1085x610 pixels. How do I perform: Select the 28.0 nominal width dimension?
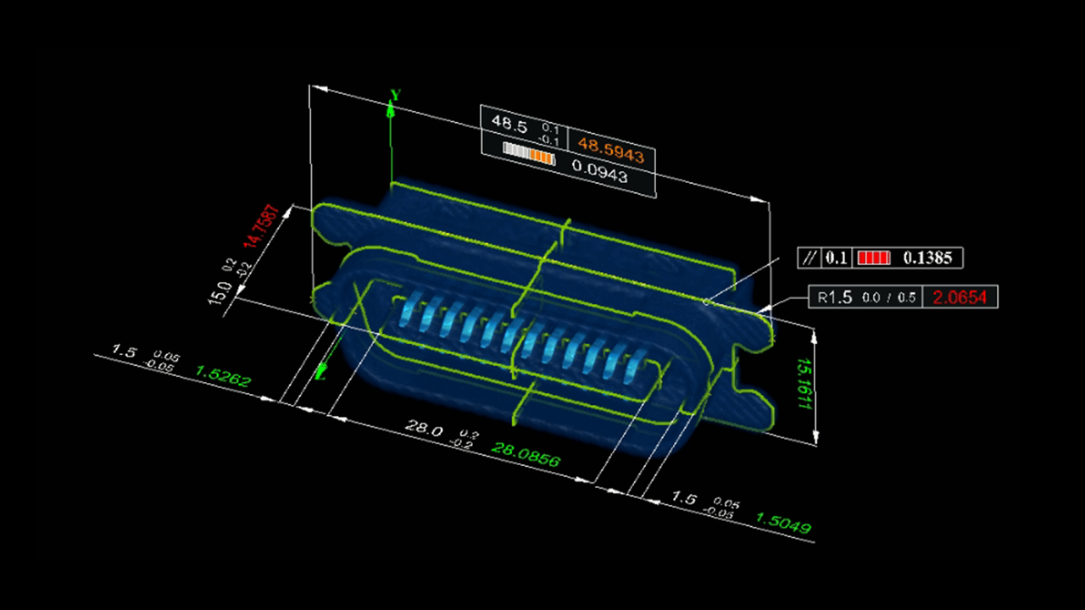pyautogui.click(x=424, y=429)
